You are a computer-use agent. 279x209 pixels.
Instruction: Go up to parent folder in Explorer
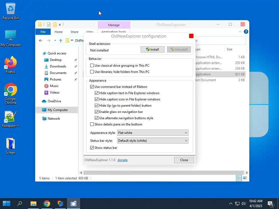[x=61, y=41]
